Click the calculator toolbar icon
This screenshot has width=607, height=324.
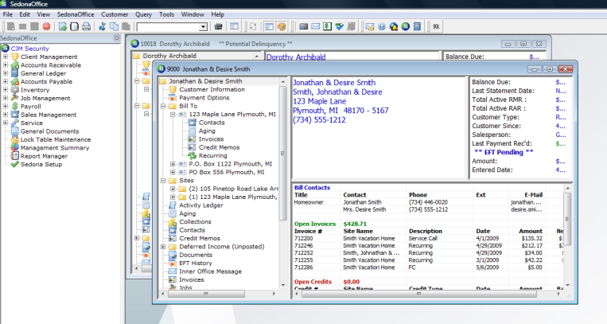[x=418, y=27]
